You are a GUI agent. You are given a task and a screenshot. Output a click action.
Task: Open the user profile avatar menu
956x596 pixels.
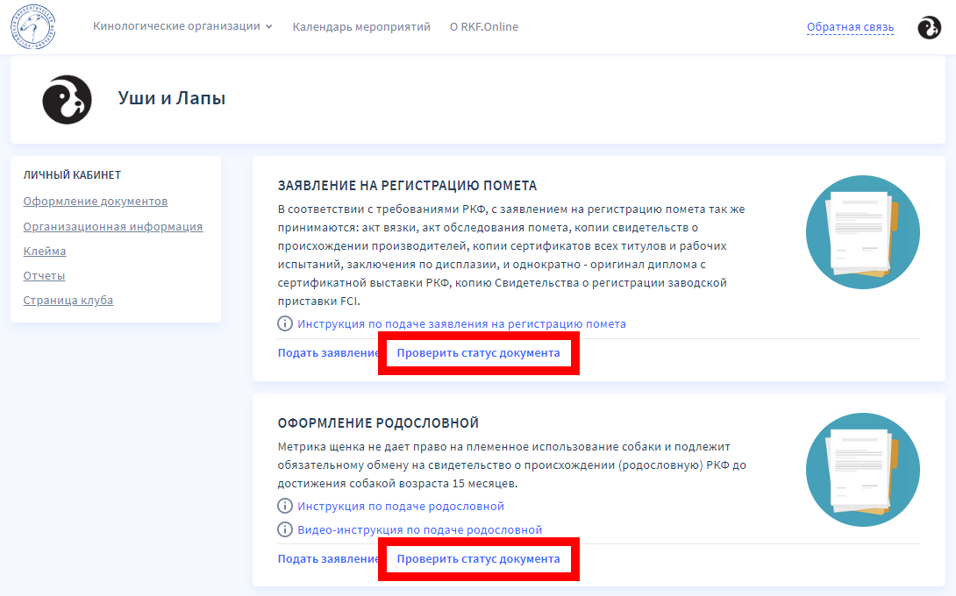(929, 28)
